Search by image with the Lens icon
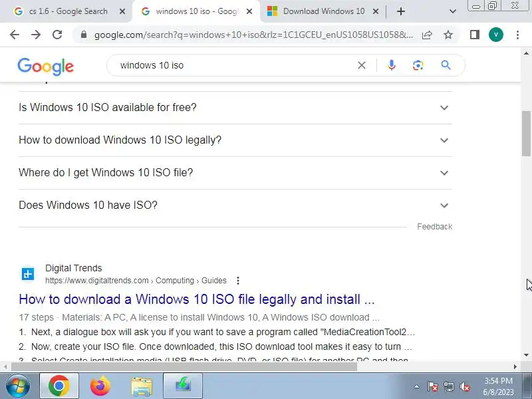Screen dimensions: 532x399 [x=418, y=65]
